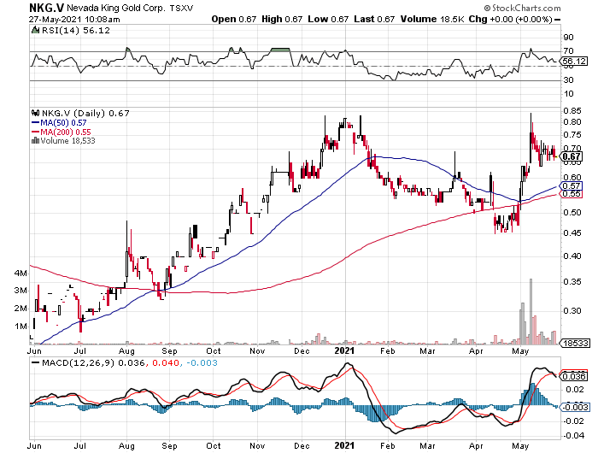Click Oct on the MACD panel date axis
Screen dimensions: 598x453
point(214,446)
